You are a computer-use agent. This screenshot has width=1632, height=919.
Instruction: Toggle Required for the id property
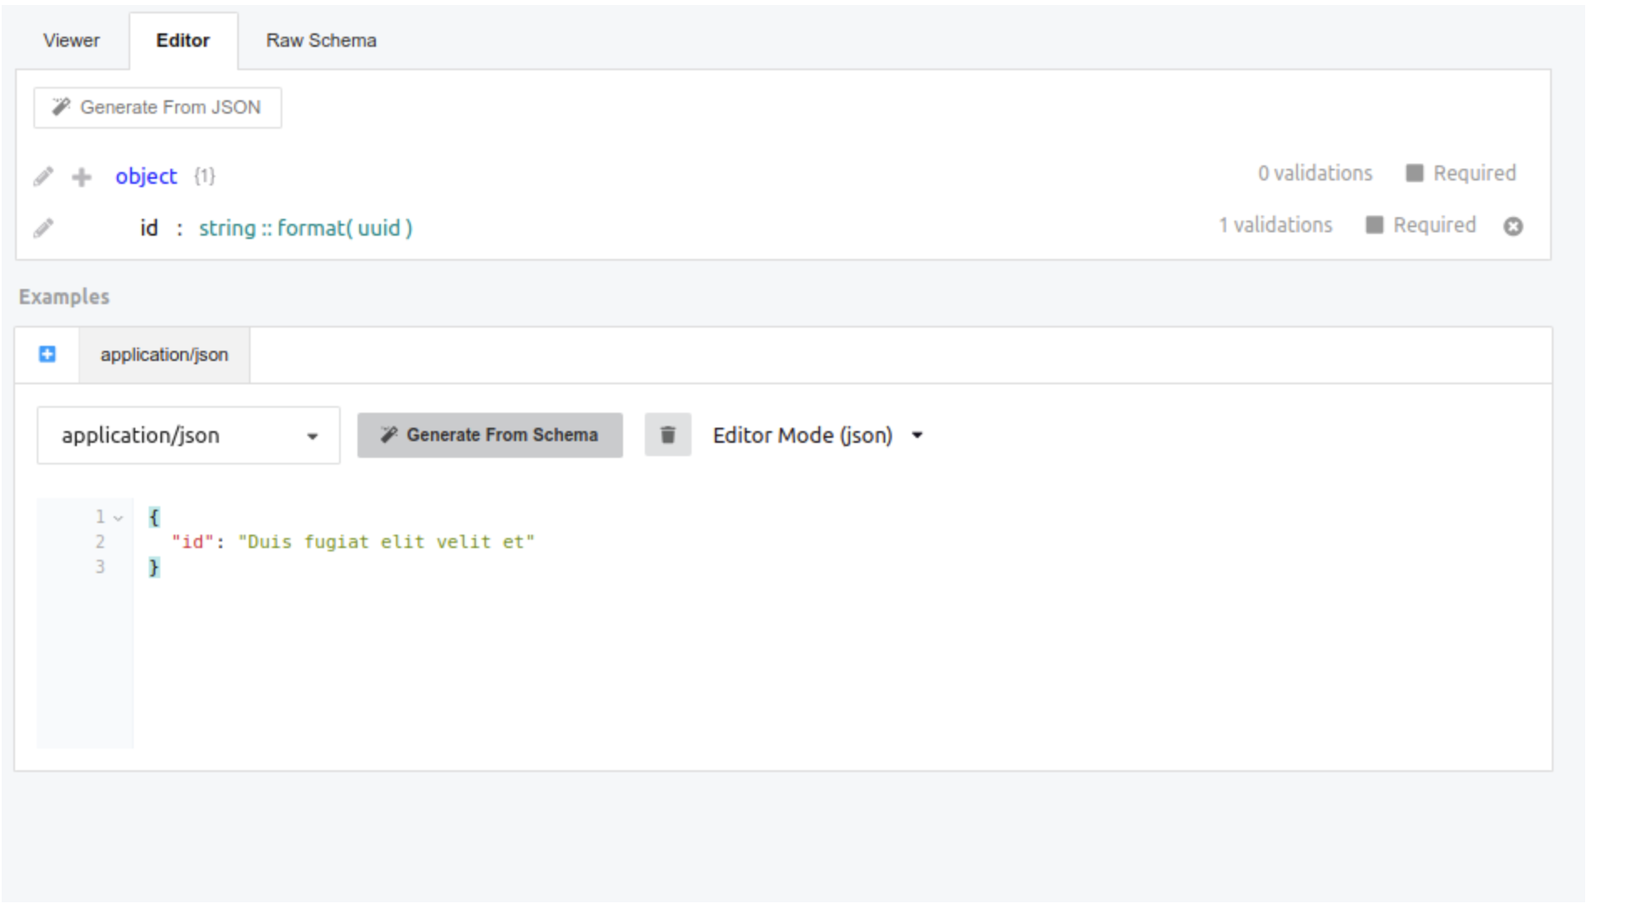point(1375,225)
